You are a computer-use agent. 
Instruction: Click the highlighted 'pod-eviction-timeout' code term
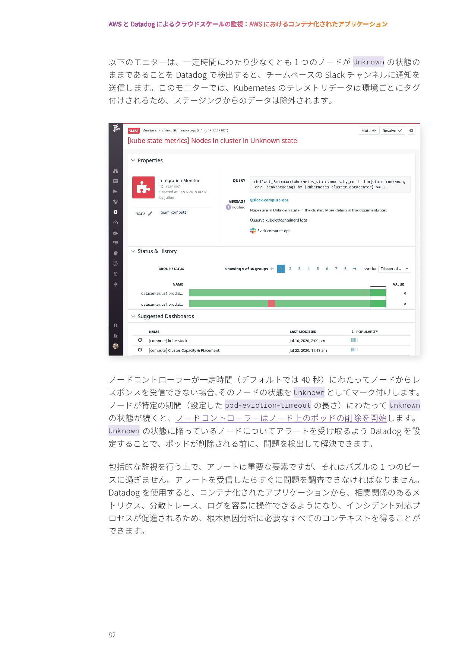click(268, 405)
